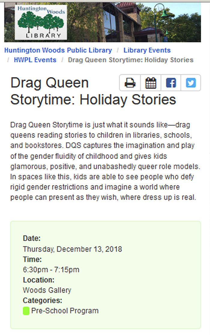Share event via Facebook icon
210x335 pixels.
click(x=171, y=83)
